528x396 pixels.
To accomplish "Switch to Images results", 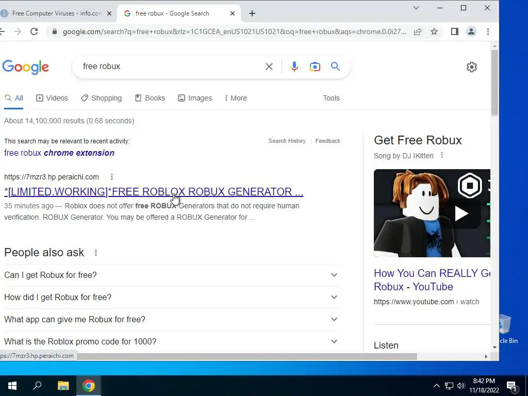I will point(195,98).
